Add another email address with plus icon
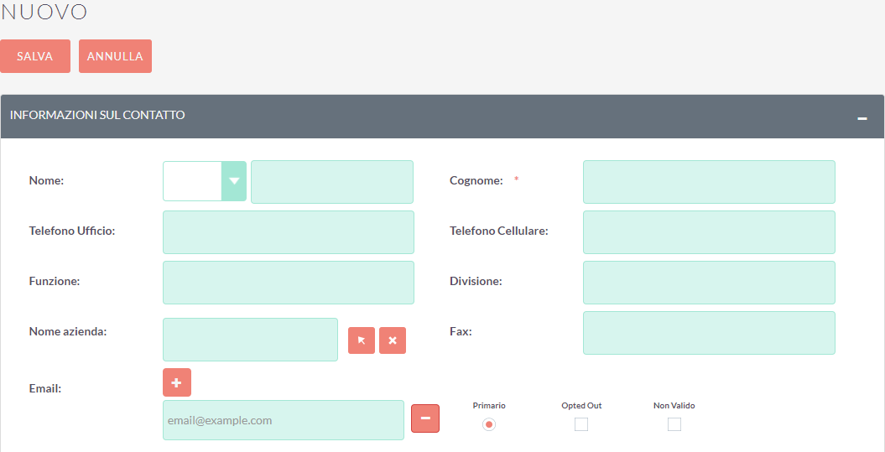 (177, 382)
